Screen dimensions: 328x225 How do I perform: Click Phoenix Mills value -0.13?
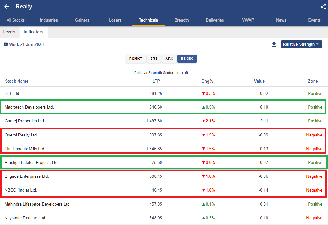pos(263,149)
